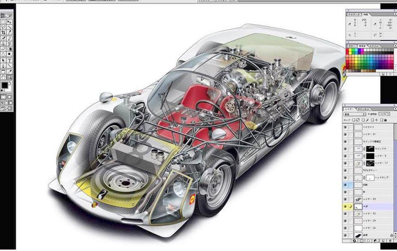
Task: Select the Eraser tool
Action: coord(3,49)
